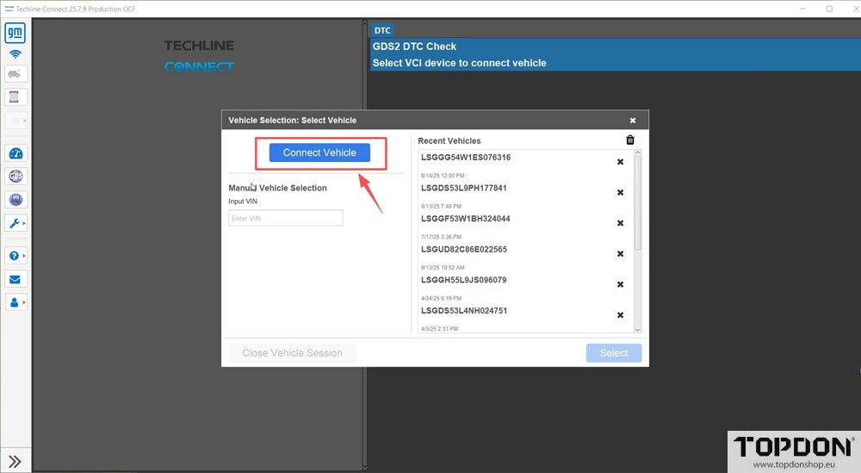The image size is (861, 473).
Task: Click the Recent Vehicles list scrollbar down arrow
Action: pos(638,328)
